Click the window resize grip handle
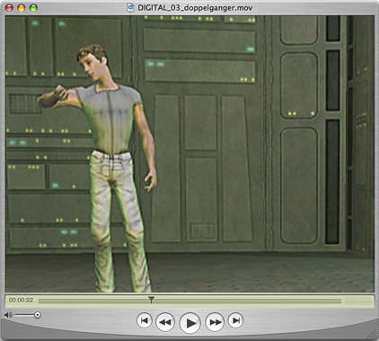379x341 pixels. coord(373,335)
